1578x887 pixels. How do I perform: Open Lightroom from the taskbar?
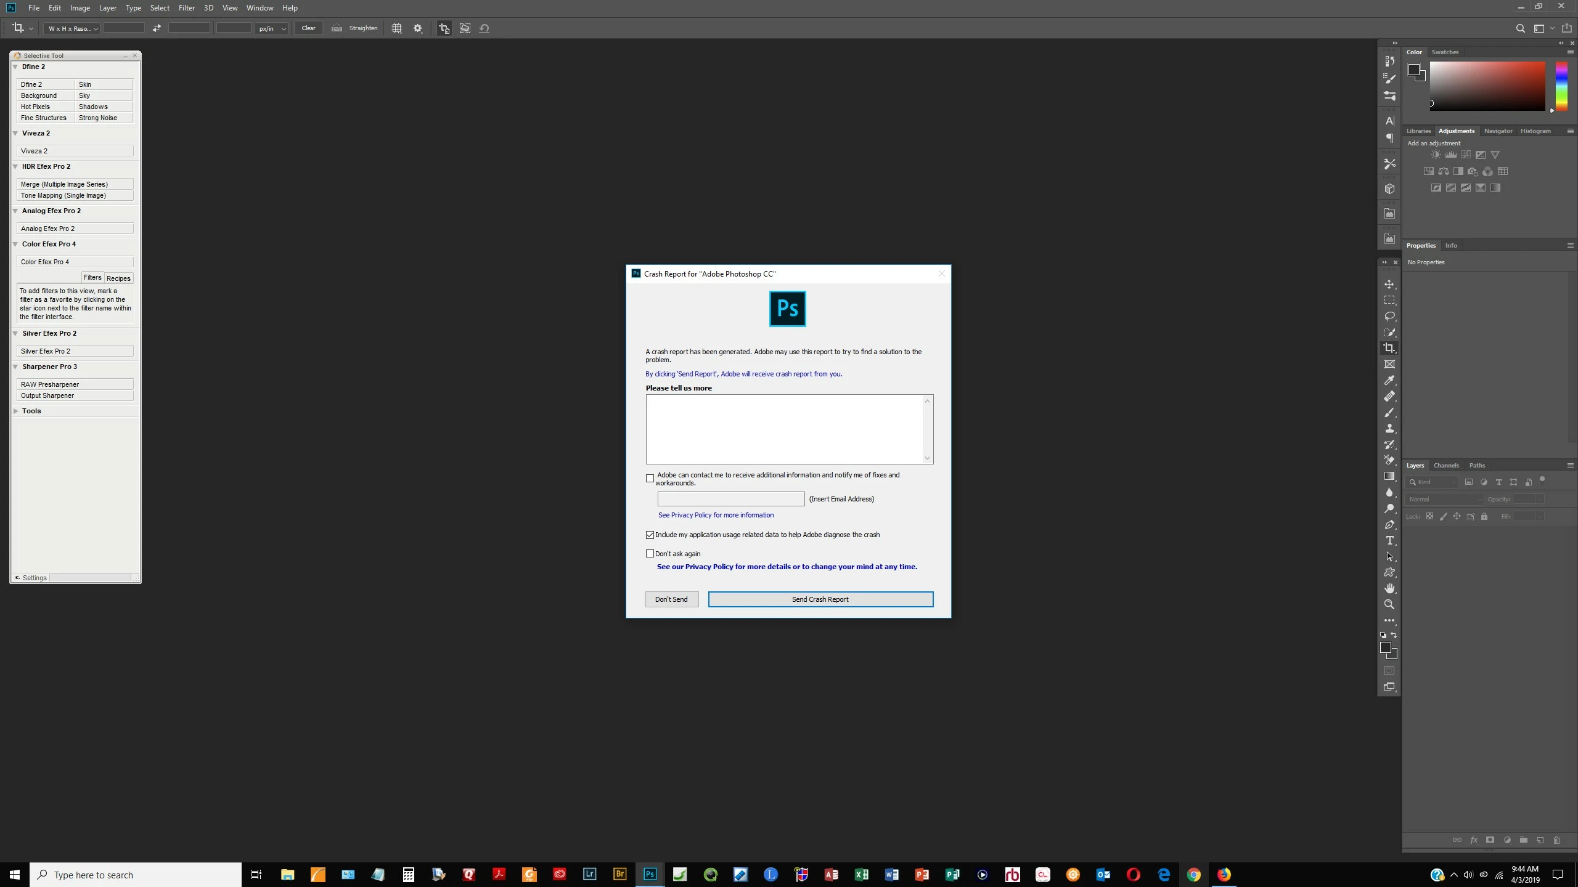[x=589, y=874]
